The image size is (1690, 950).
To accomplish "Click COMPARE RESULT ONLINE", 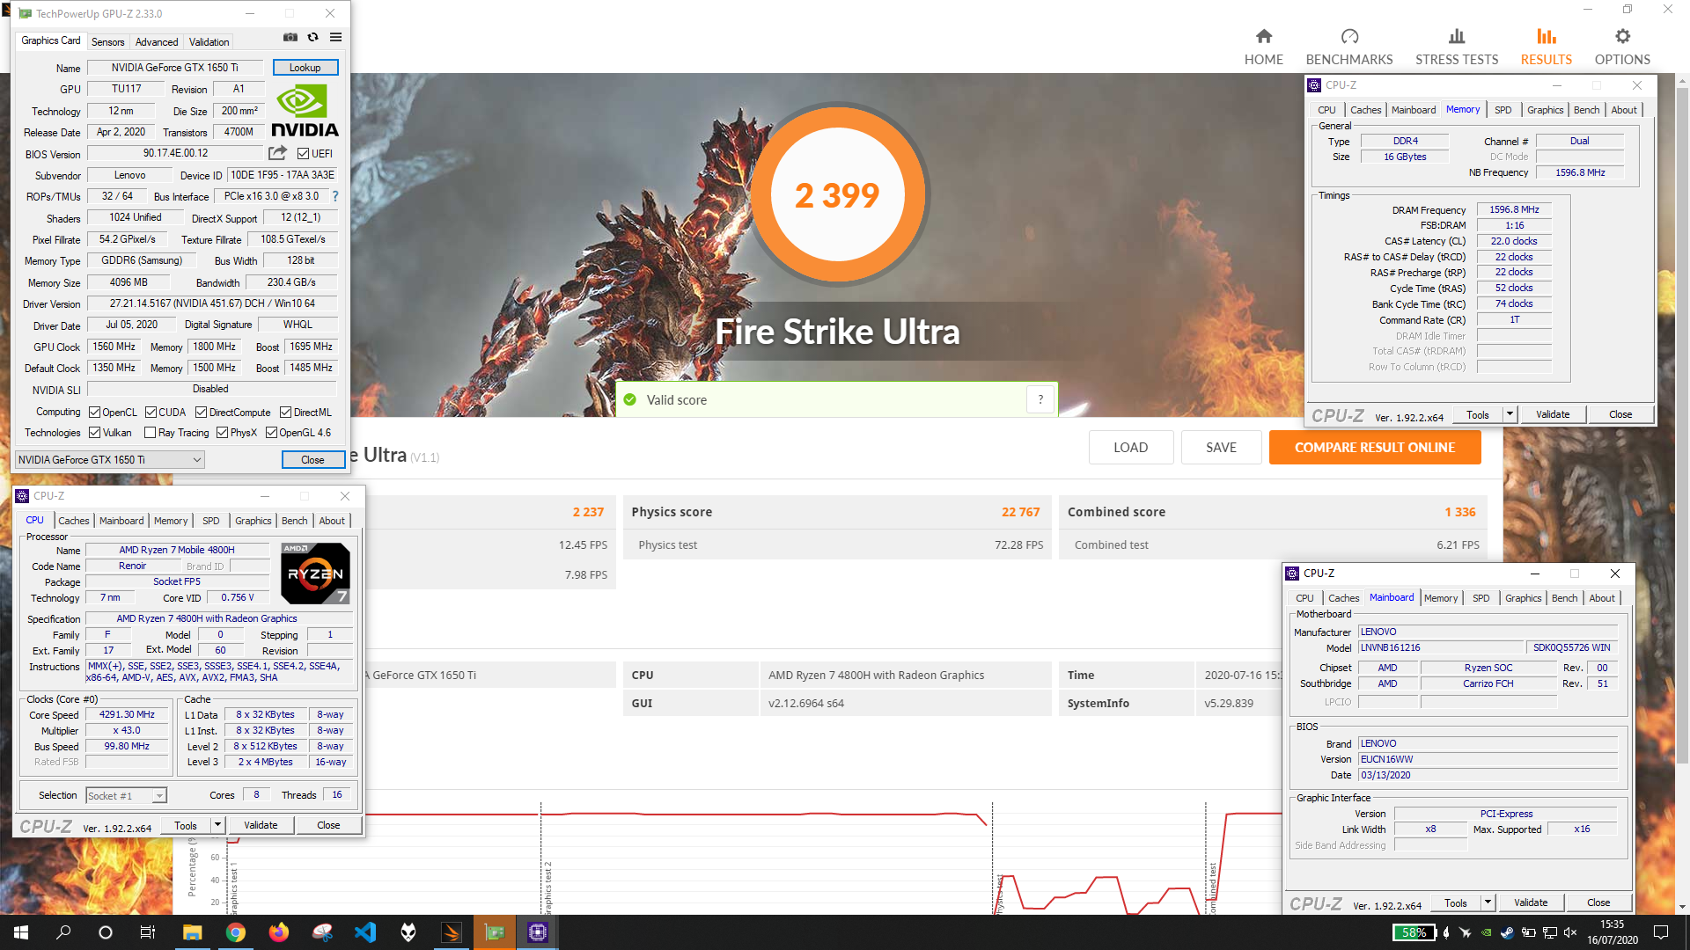I will pos(1374,447).
